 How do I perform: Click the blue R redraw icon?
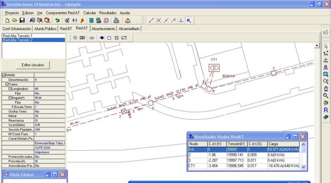[326, 110]
